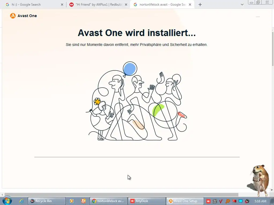This screenshot has height=205, width=274.
Task: Close the nortonlifelock avast tab
Action: (x=190, y=5)
